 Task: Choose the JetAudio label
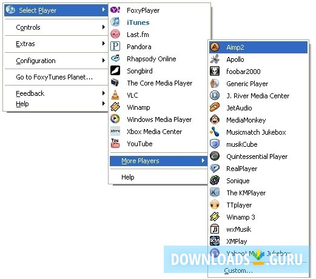[239, 108]
